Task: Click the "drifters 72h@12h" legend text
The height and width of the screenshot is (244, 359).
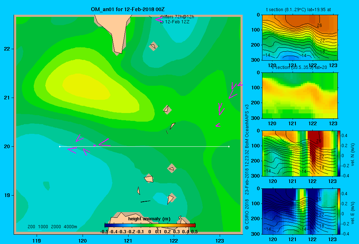Action: pos(177,17)
